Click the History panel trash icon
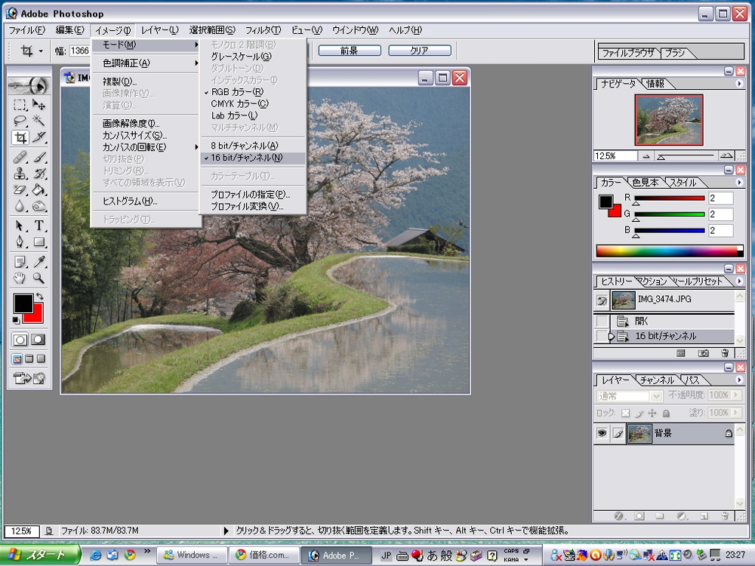The image size is (755, 566). [x=725, y=352]
